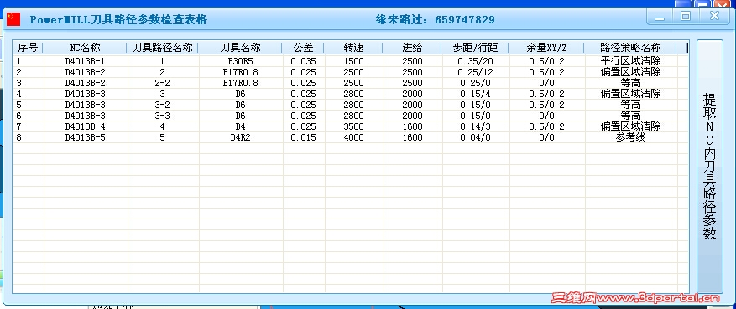
Task: Select the B30R5 tool name cell
Action: point(240,61)
